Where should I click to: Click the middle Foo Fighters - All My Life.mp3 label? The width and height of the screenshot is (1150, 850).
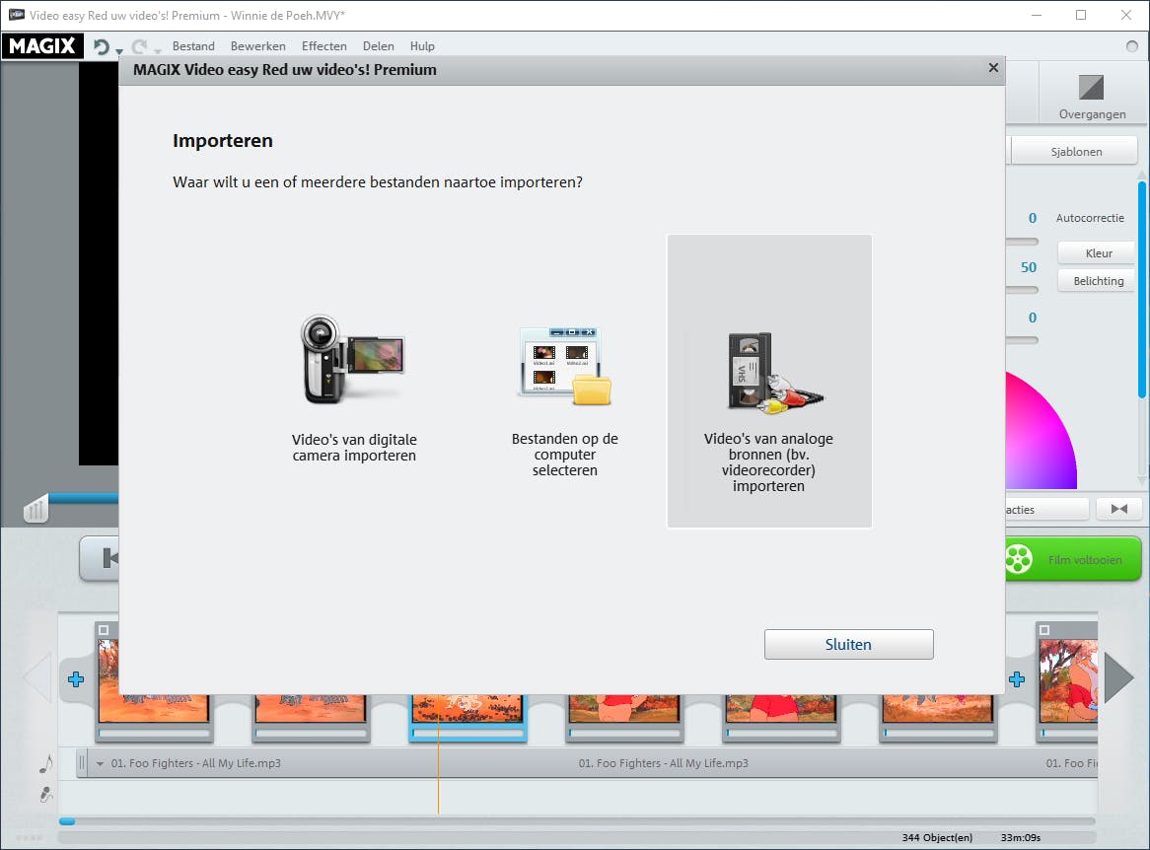(663, 763)
